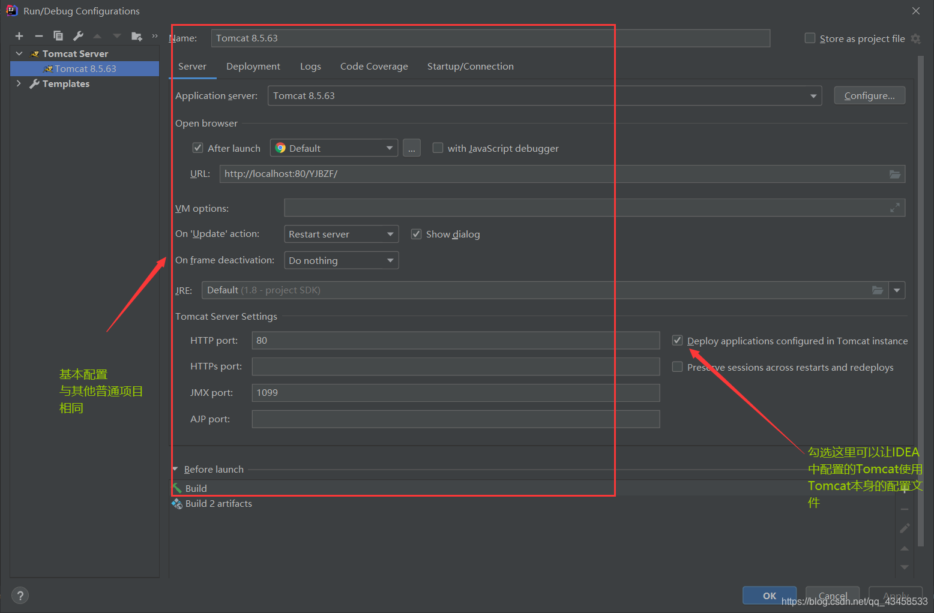The height and width of the screenshot is (613, 934).
Task: Click the HTTP port field
Action: pyautogui.click(x=456, y=341)
